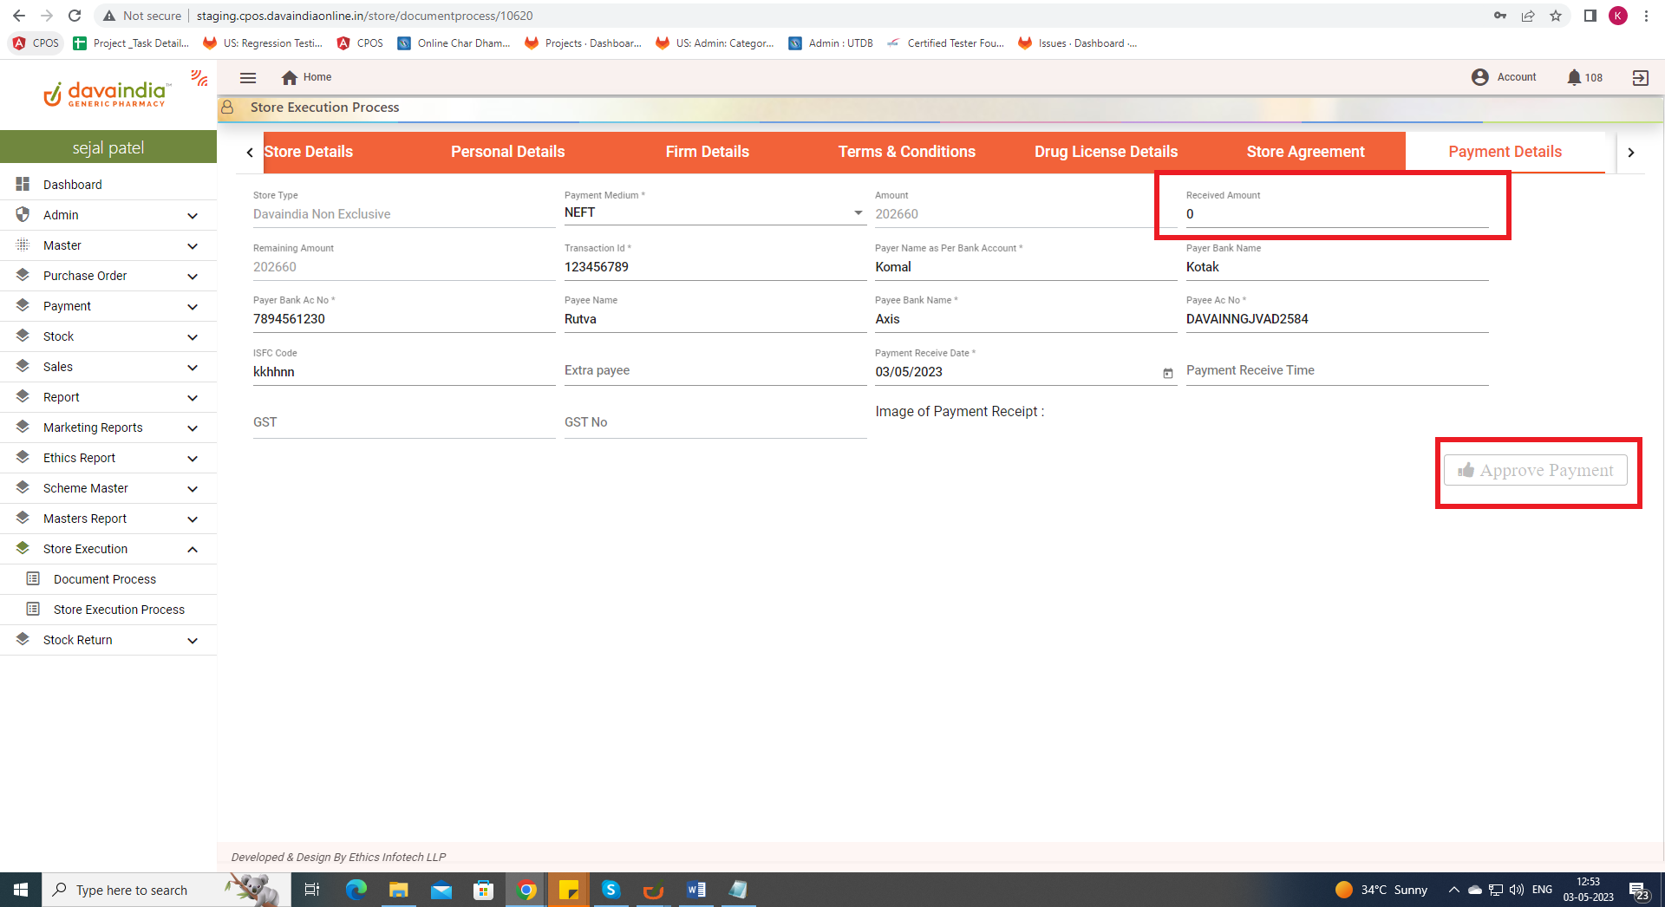
Task: Click the logout icon at top right
Action: [x=1640, y=77]
